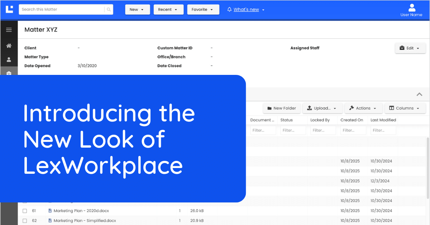Open the briefcase Matters sidebar icon
Screen dimensions: 430x225
click(9, 73)
